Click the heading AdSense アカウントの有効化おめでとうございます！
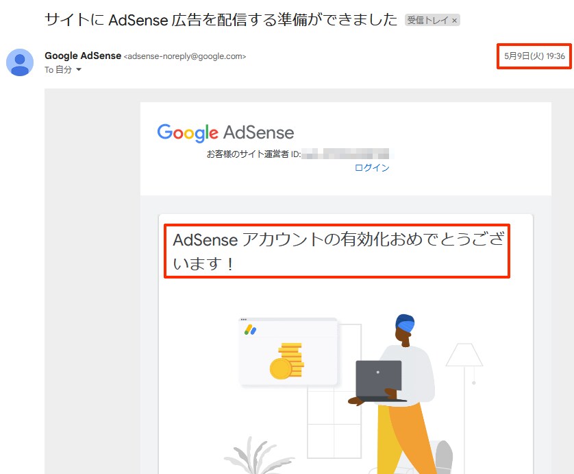The height and width of the screenshot is (474, 574). (x=338, y=251)
